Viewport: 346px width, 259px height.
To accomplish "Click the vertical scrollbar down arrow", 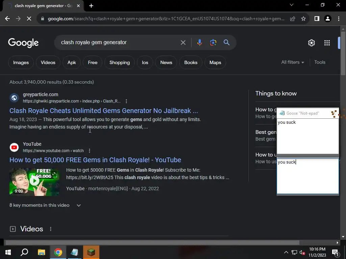I will [343, 237].
